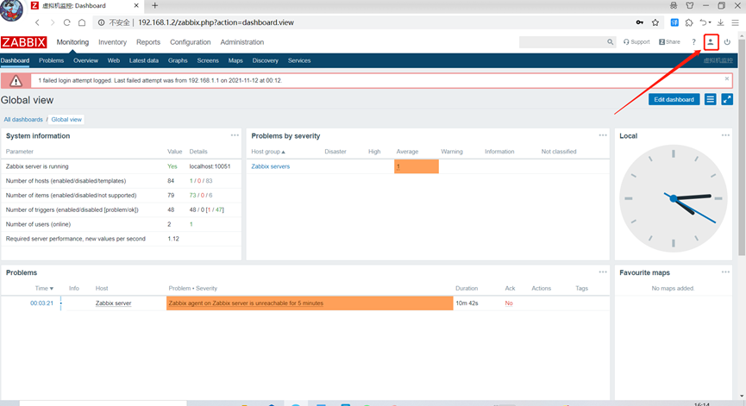Open the Inventory menu

point(112,42)
